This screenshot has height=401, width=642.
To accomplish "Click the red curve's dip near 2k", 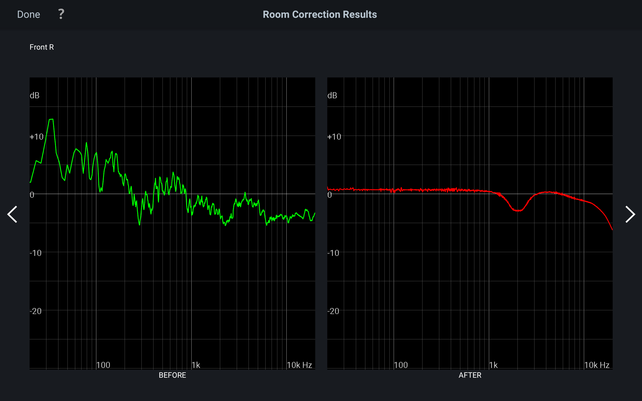I will (x=518, y=211).
